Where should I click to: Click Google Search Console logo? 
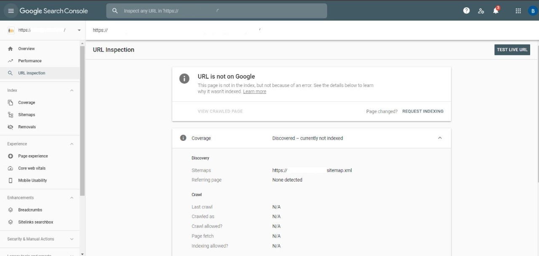pyautogui.click(x=53, y=11)
